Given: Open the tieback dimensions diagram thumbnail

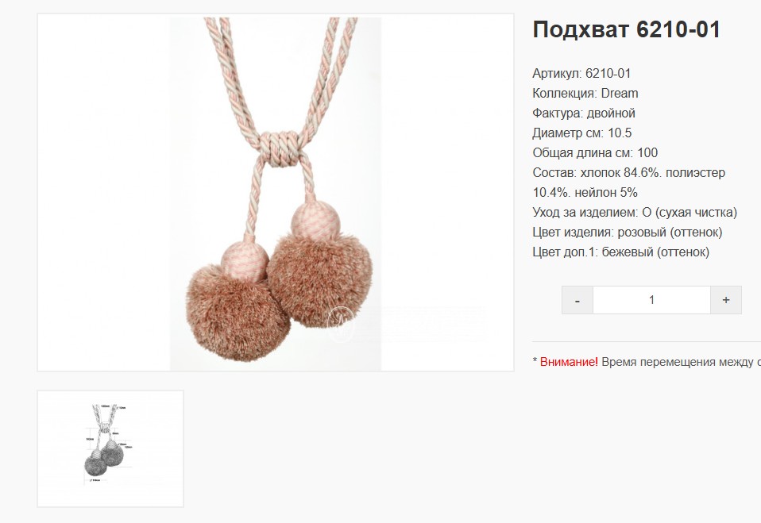Looking at the screenshot, I should (110, 448).
